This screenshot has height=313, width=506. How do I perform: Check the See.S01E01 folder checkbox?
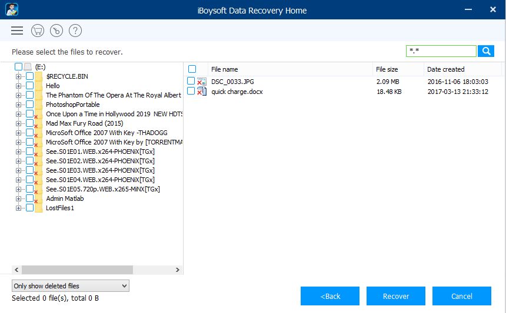29,152
